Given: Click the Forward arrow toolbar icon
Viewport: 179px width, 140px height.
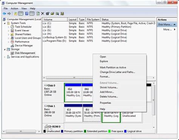Looking at the screenshot, I should (9, 14).
